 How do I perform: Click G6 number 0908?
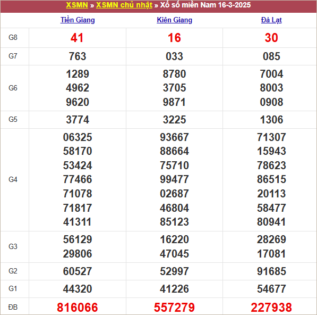(271, 102)
